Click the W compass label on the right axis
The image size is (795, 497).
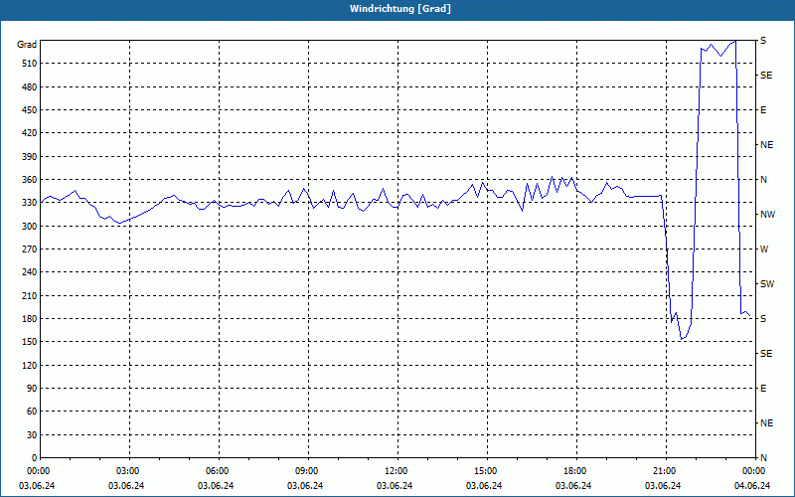(764, 249)
